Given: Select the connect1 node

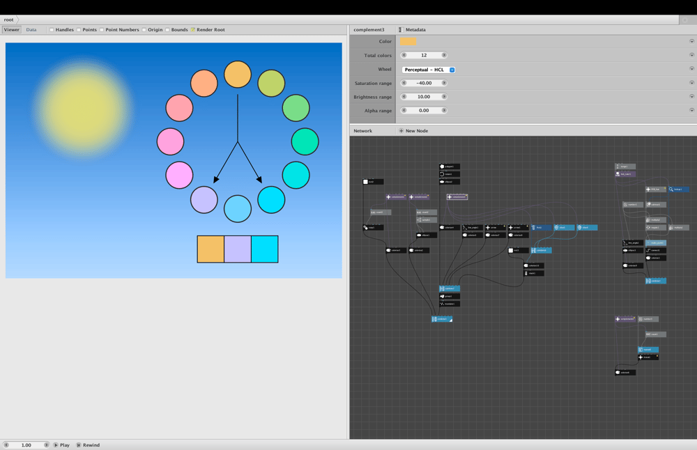Looking at the screenshot, I should (656, 250).
